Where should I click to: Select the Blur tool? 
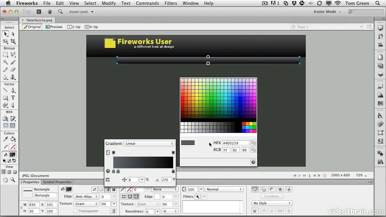[x=6, y=77]
